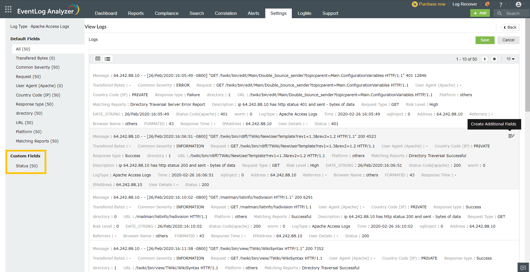
Task: Open the rows per page dropdown
Action: pos(510,59)
